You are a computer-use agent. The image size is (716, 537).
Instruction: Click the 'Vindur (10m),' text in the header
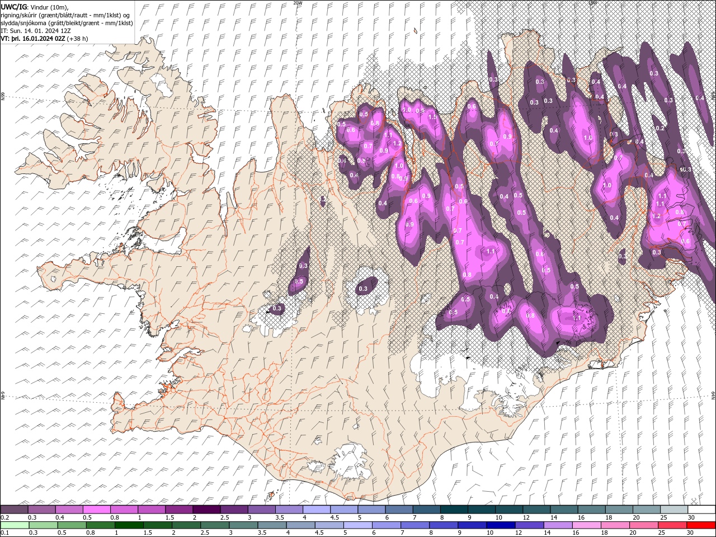(x=49, y=7)
